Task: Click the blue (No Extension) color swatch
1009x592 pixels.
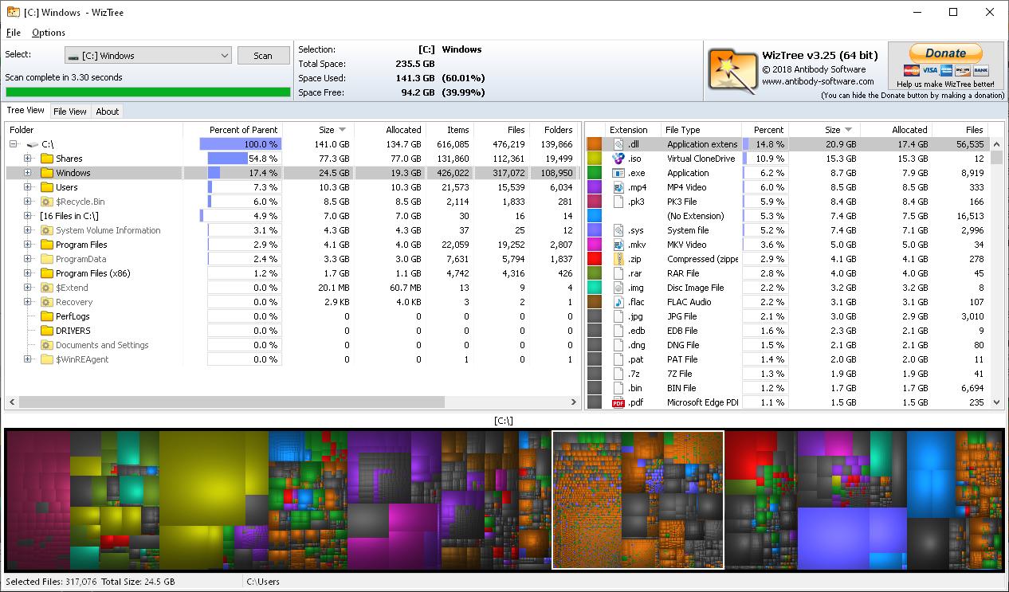Action: pos(595,216)
